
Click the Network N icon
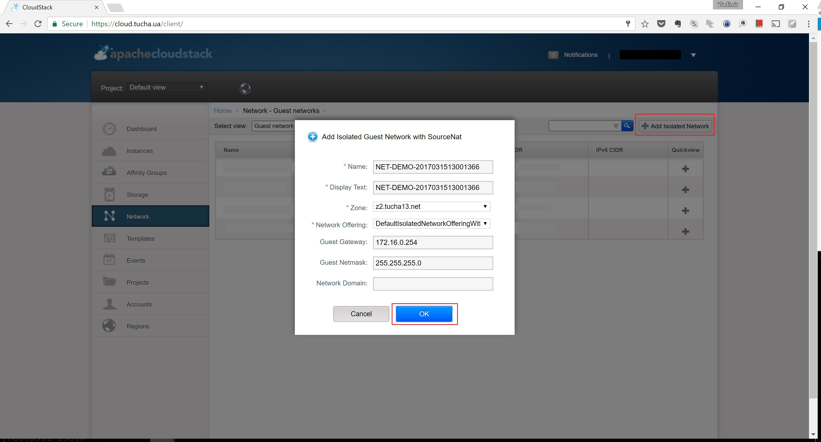tap(109, 216)
